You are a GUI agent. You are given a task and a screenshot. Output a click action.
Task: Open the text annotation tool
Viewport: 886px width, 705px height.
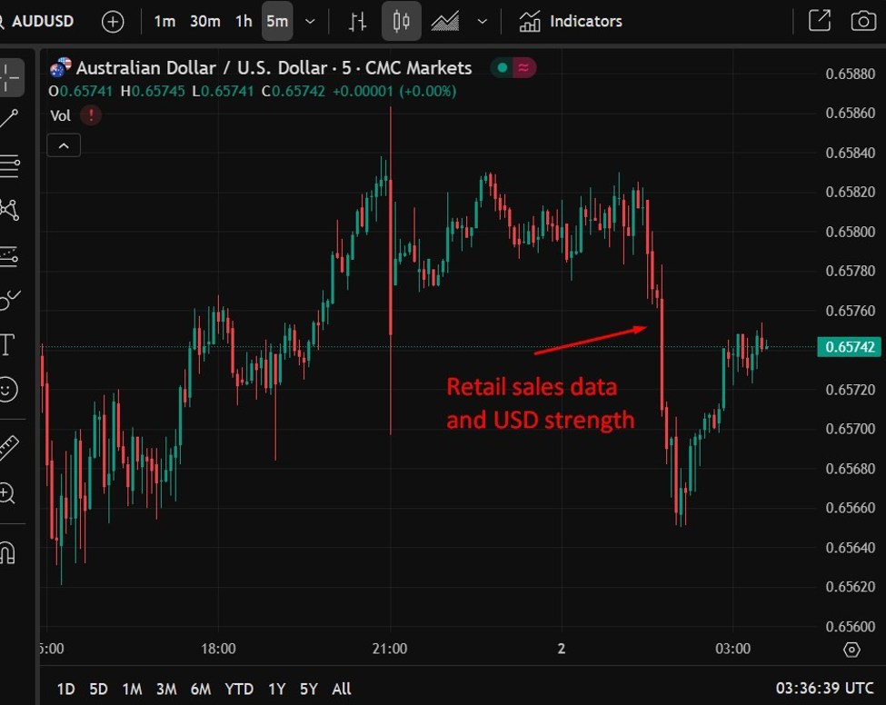tap(8, 344)
